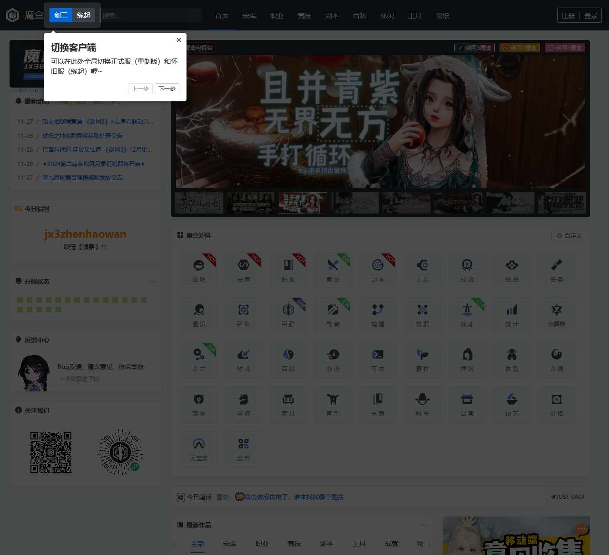Open the 自定义 customize button
This screenshot has width=609, height=555.
click(569, 235)
